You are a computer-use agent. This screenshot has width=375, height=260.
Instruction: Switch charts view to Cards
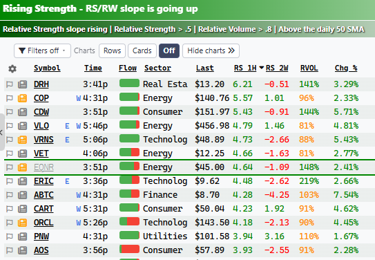click(x=142, y=50)
